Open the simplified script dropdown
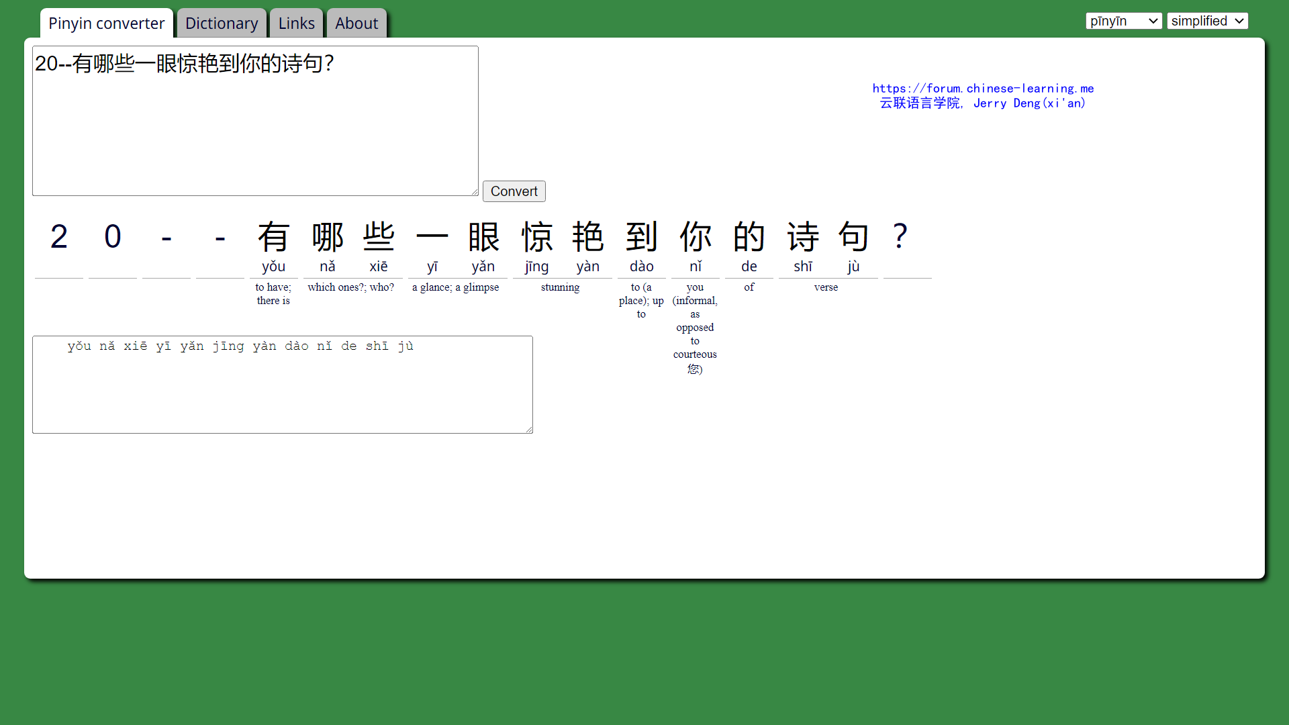The image size is (1289, 725). click(x=1207, y=21)
